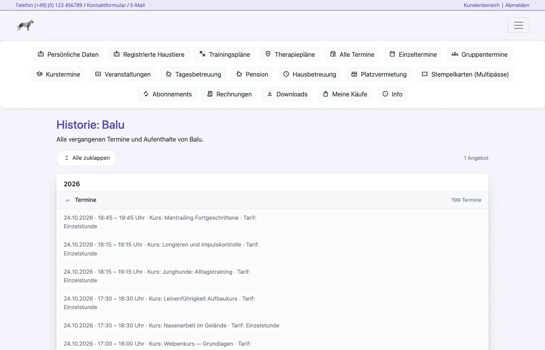Click the Einzeltermine calendar icon
Image resolution: width=545 pixels, height=350 pixels.
pyautogui.click(x=392, y=54)
